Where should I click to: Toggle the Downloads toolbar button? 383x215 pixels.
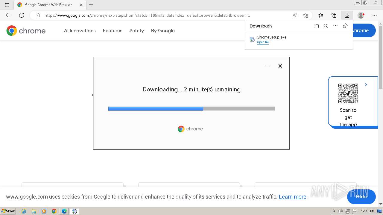point(347,15)
